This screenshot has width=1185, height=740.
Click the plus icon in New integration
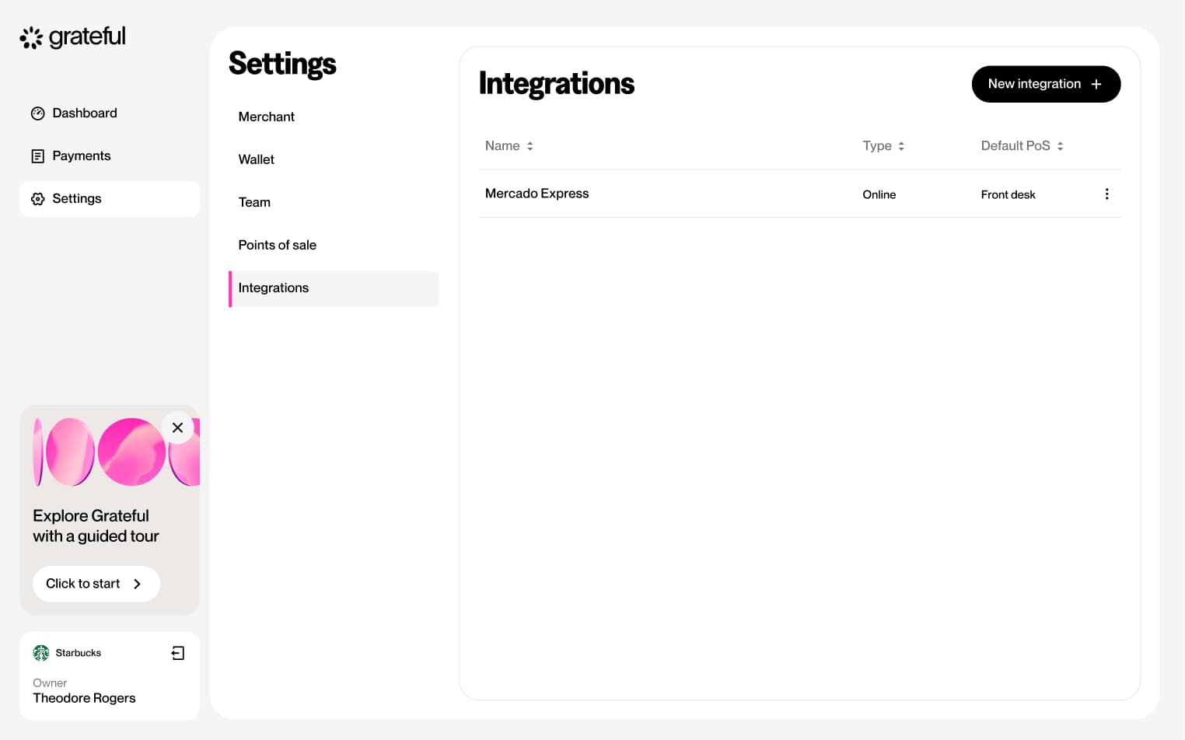[x=1096, y=84]
